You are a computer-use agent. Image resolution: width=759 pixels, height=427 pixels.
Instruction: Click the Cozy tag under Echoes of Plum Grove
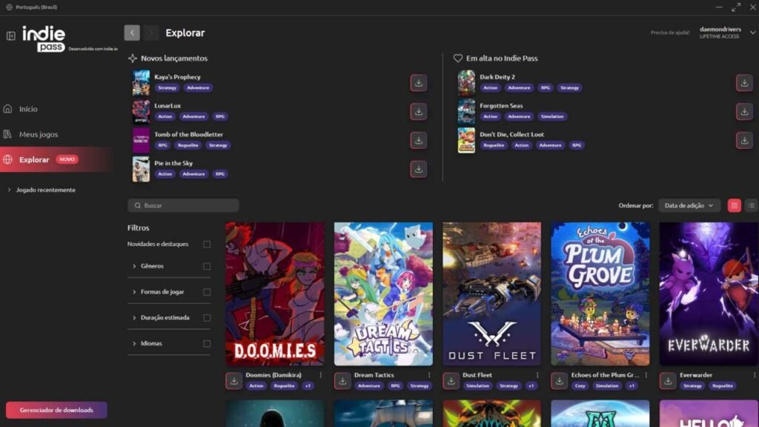coord(580,385)
